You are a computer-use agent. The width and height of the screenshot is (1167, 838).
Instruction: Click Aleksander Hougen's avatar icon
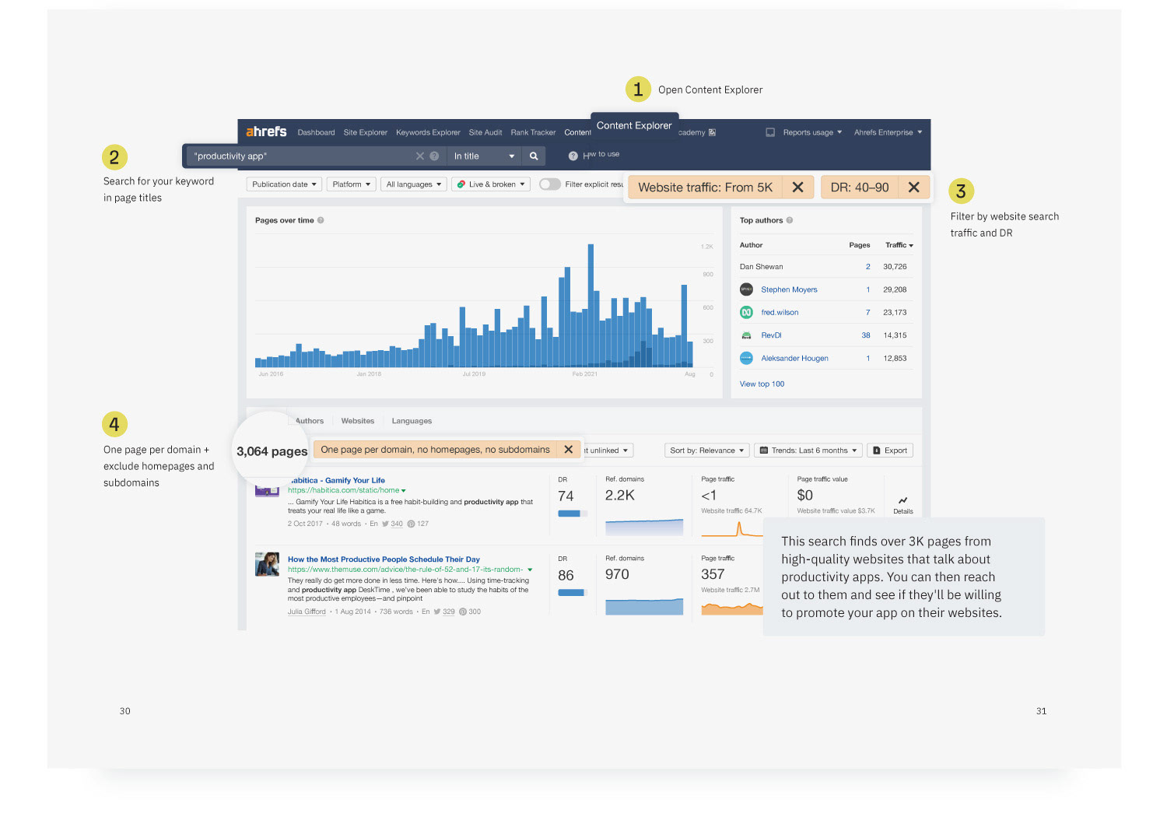[746, 358]
